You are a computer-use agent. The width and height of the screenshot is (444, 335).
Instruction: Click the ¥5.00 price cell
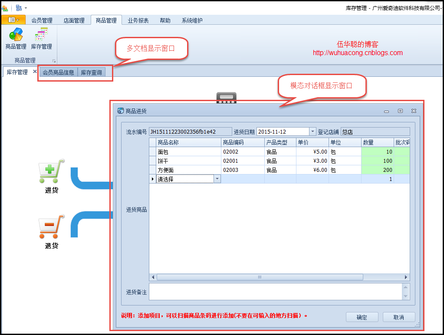[x=312, y=152]
